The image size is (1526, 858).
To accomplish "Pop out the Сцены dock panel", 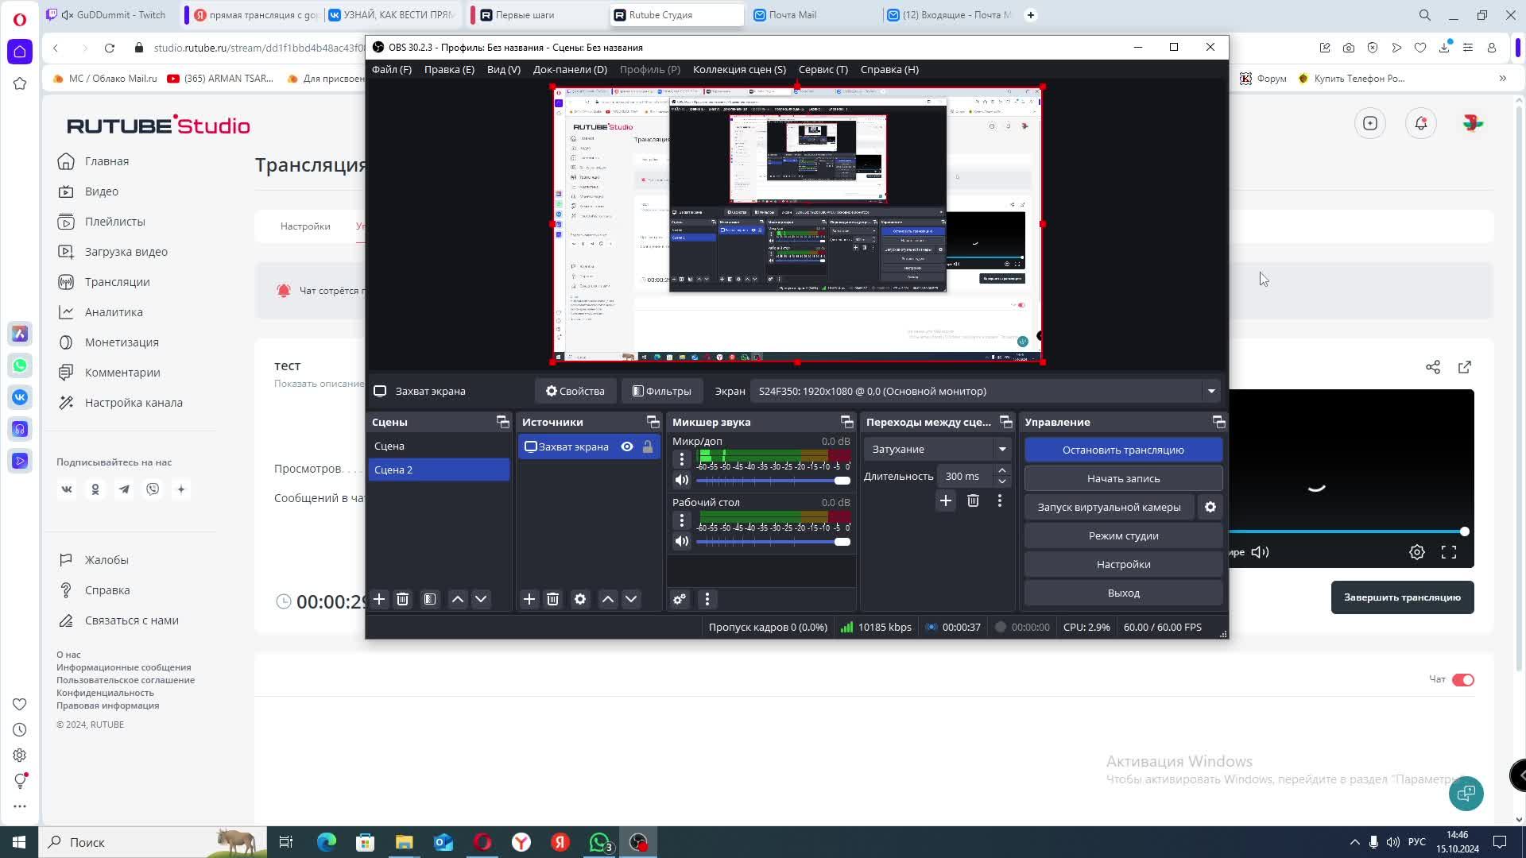I will (502, 422).
